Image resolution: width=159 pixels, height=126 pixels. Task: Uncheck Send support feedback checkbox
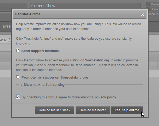coord(18,50)
